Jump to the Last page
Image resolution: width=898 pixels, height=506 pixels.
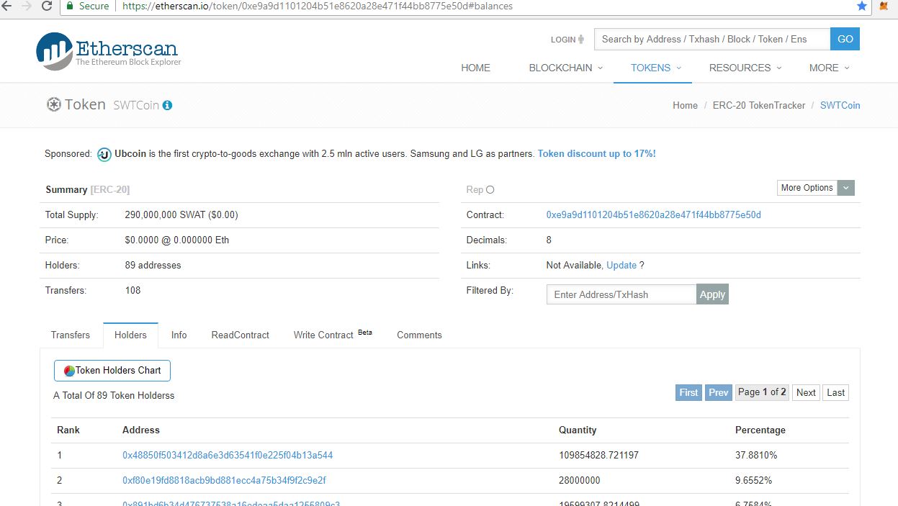(x=835, y=392)
